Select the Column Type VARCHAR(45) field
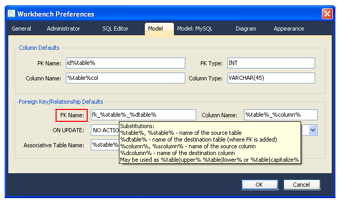This screenshot has height=210, width=339. (270, 78)
